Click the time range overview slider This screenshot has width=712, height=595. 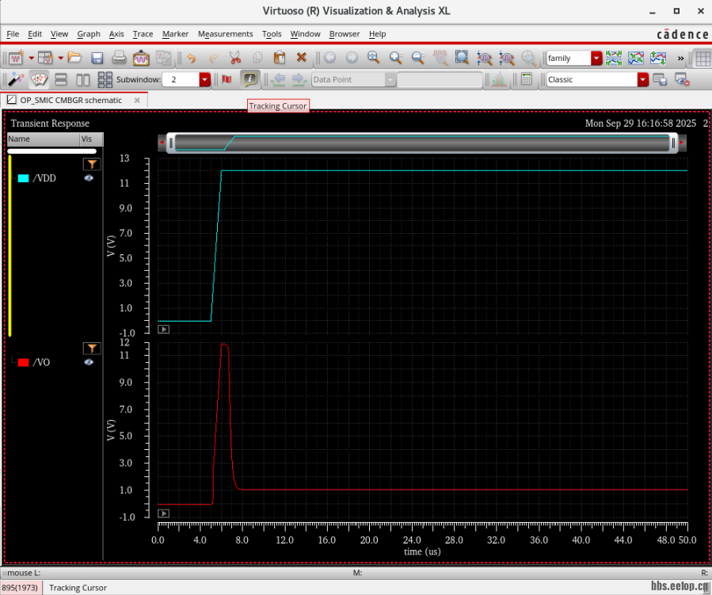click(x=422, y=143)
